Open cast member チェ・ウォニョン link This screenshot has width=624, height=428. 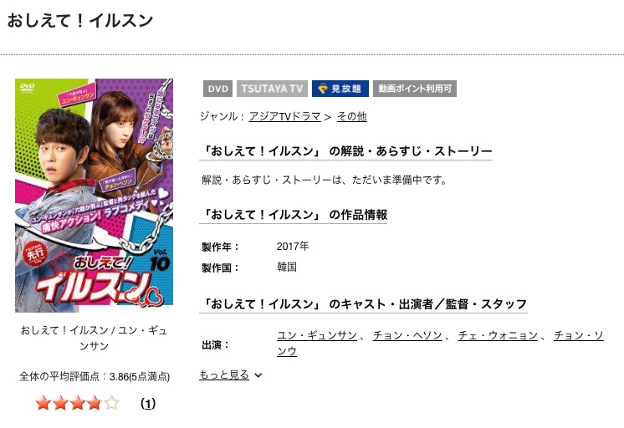click(x=498, y=336)
